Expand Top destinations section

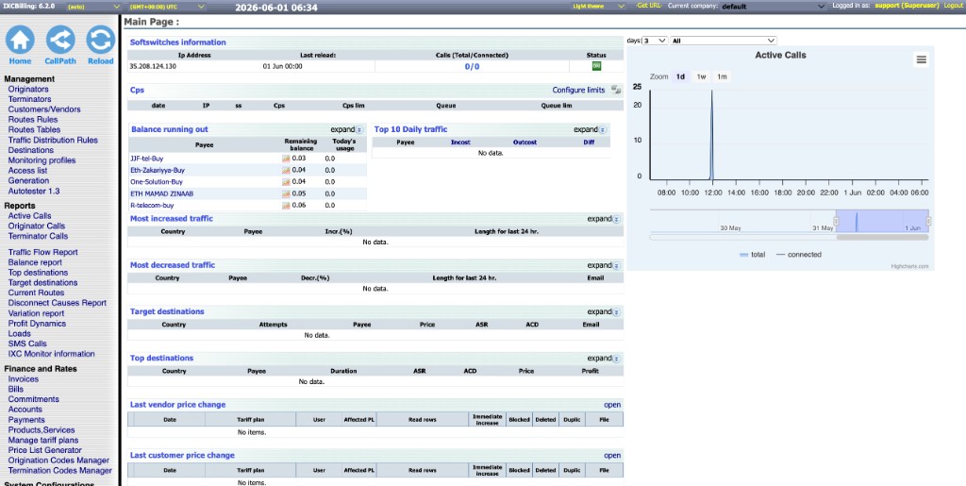coord(604,359)
